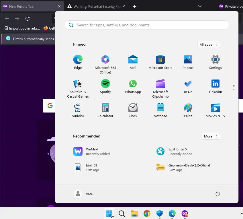Open Movies & TV
This screenshot has width=243, height=219.
coord(215,110)
